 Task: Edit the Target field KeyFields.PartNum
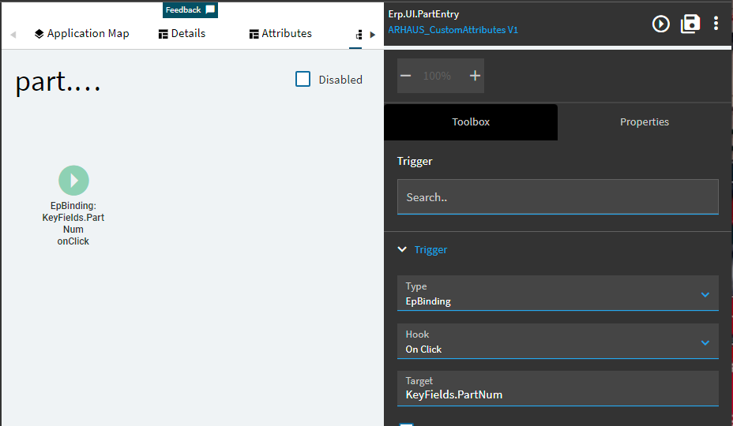coord(558,389)
